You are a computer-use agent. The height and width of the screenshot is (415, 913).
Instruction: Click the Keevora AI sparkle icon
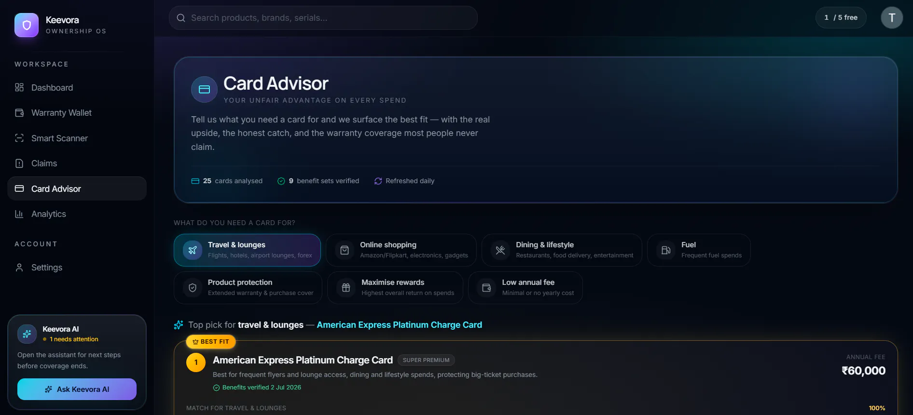[27, 334]
